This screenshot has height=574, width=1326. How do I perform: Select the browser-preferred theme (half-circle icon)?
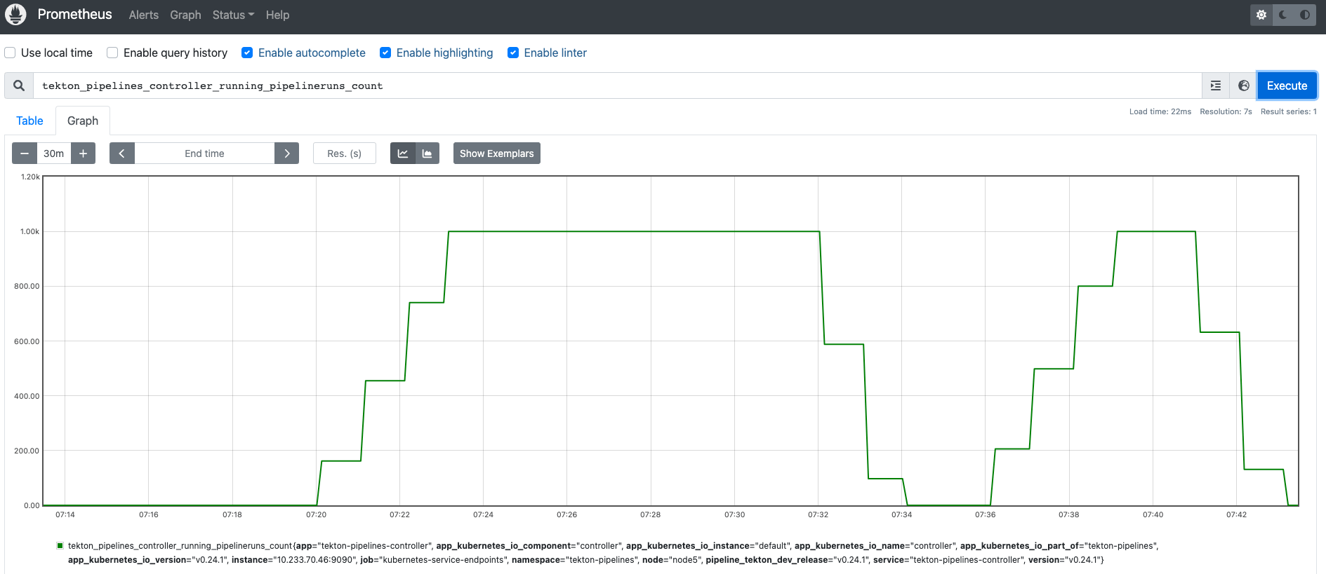pos(1305,15)
